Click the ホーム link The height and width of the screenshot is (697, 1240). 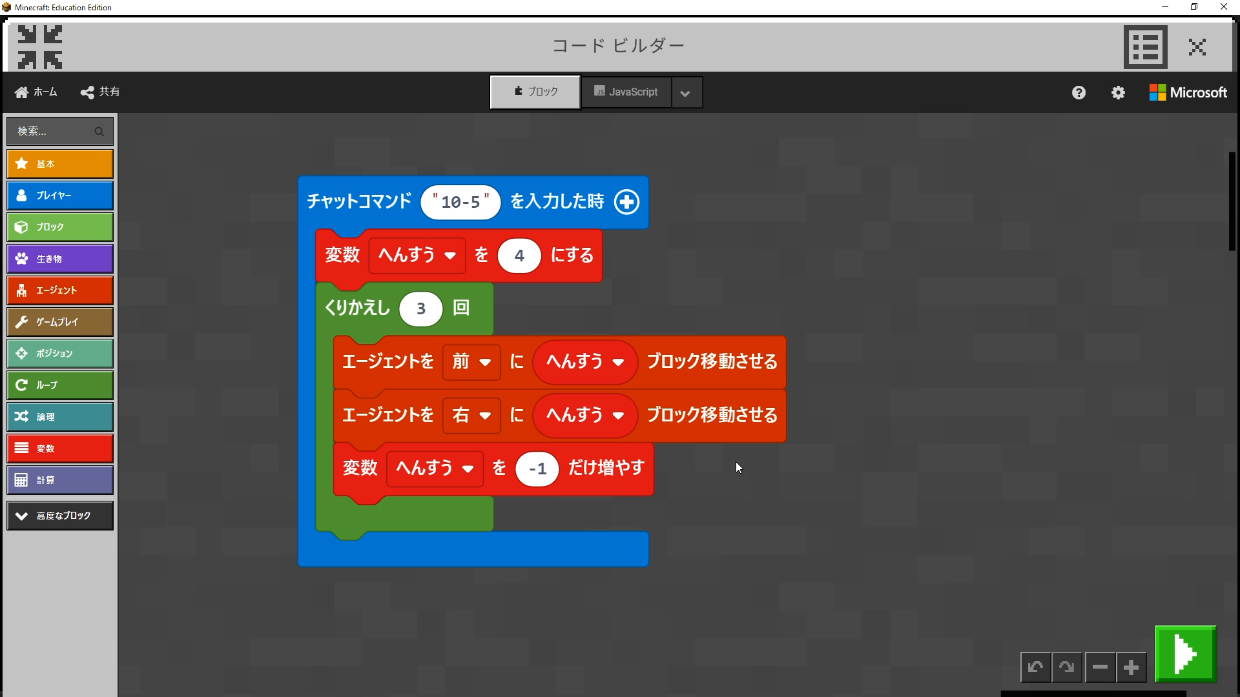[36, 92]
